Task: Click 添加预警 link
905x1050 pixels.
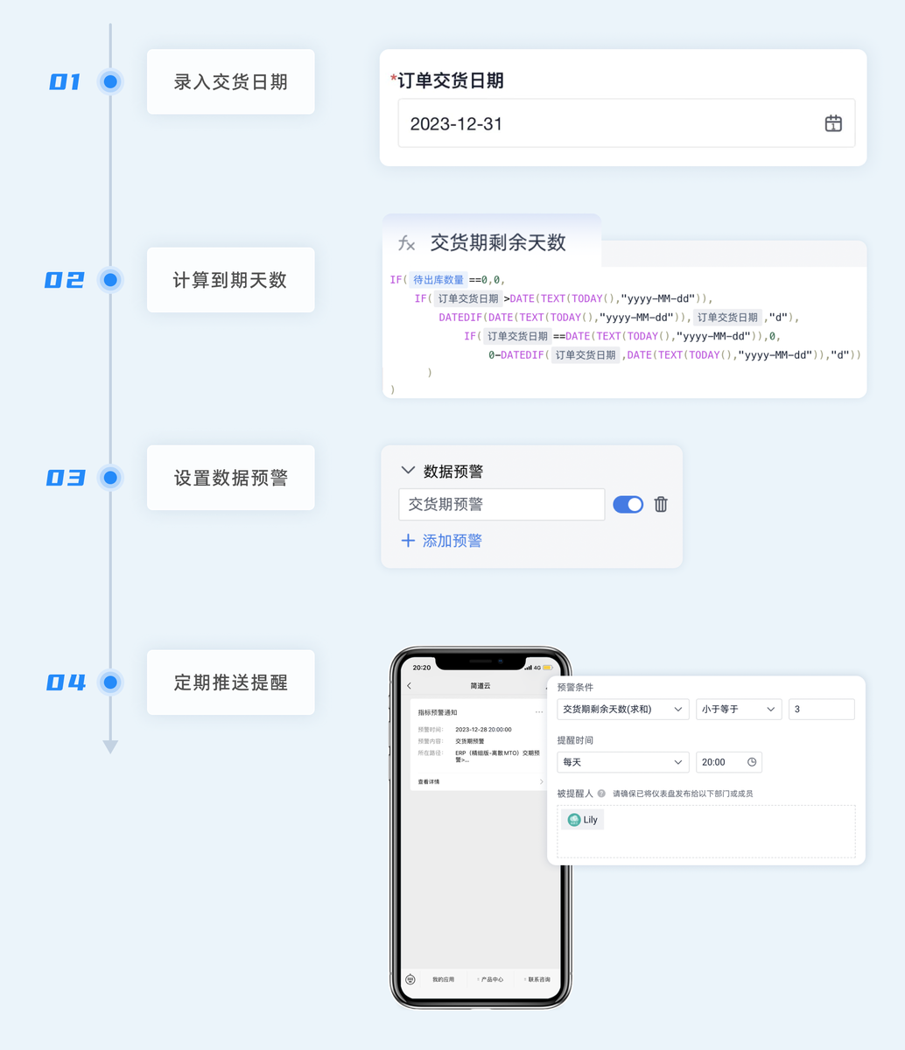Action: tap(452, 541)
